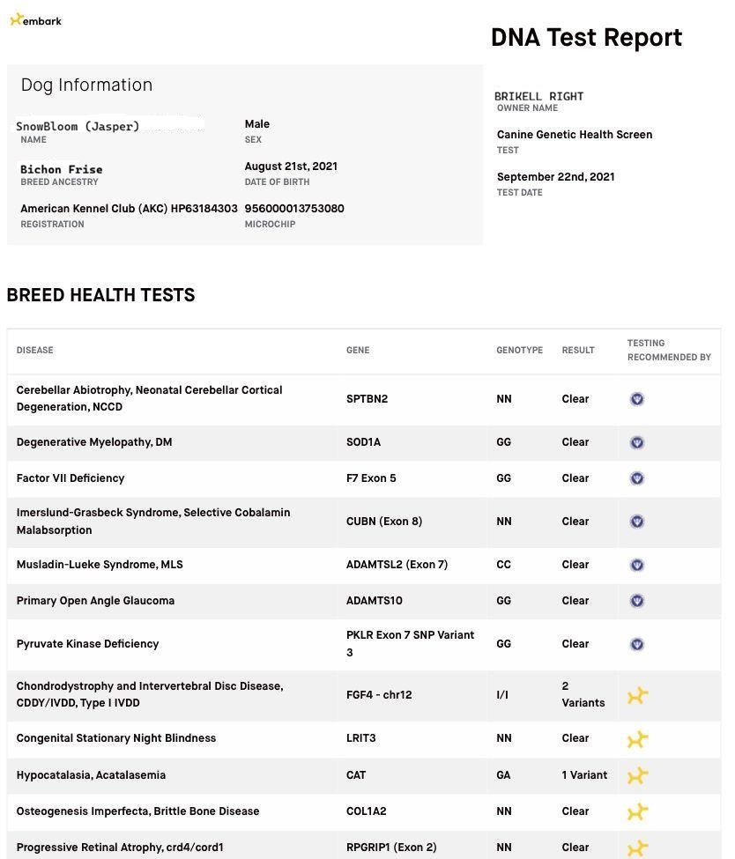Click the badge icon for Pyruvate Kinase Deficiency
Image resolution: width=735 pixels, height=859 pixels.
637,644
